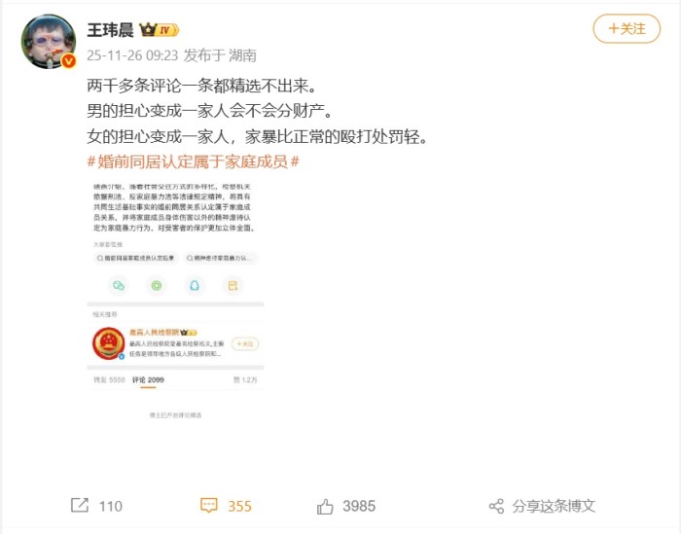Click 最高人民检察院 emblem avatar
This screenshot has width=681, height=534.
coord(108,343)
